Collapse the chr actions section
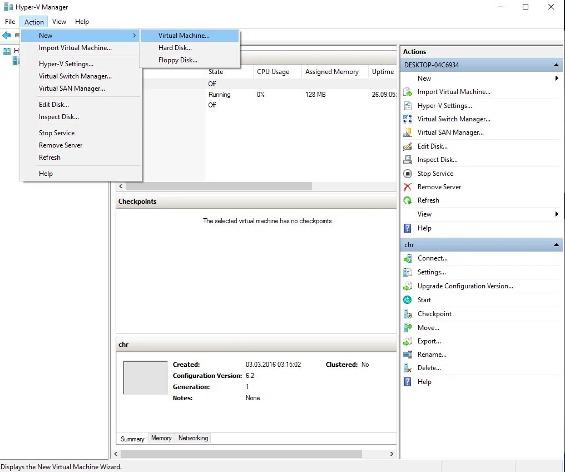The image size is (565, 472). tap(556, 245)
